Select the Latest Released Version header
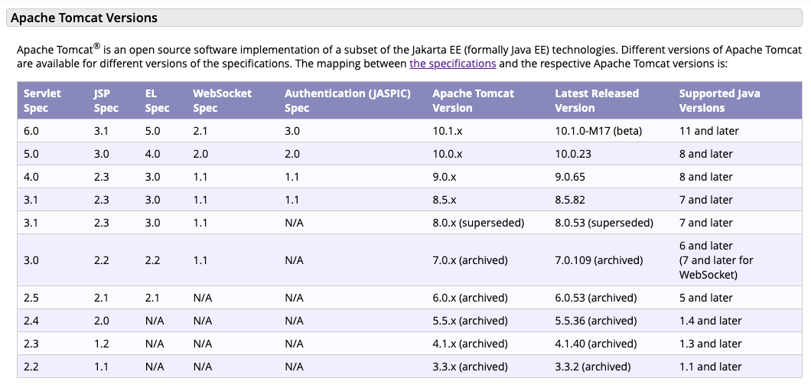The image size is (811, 385). [x=597, y=100]
